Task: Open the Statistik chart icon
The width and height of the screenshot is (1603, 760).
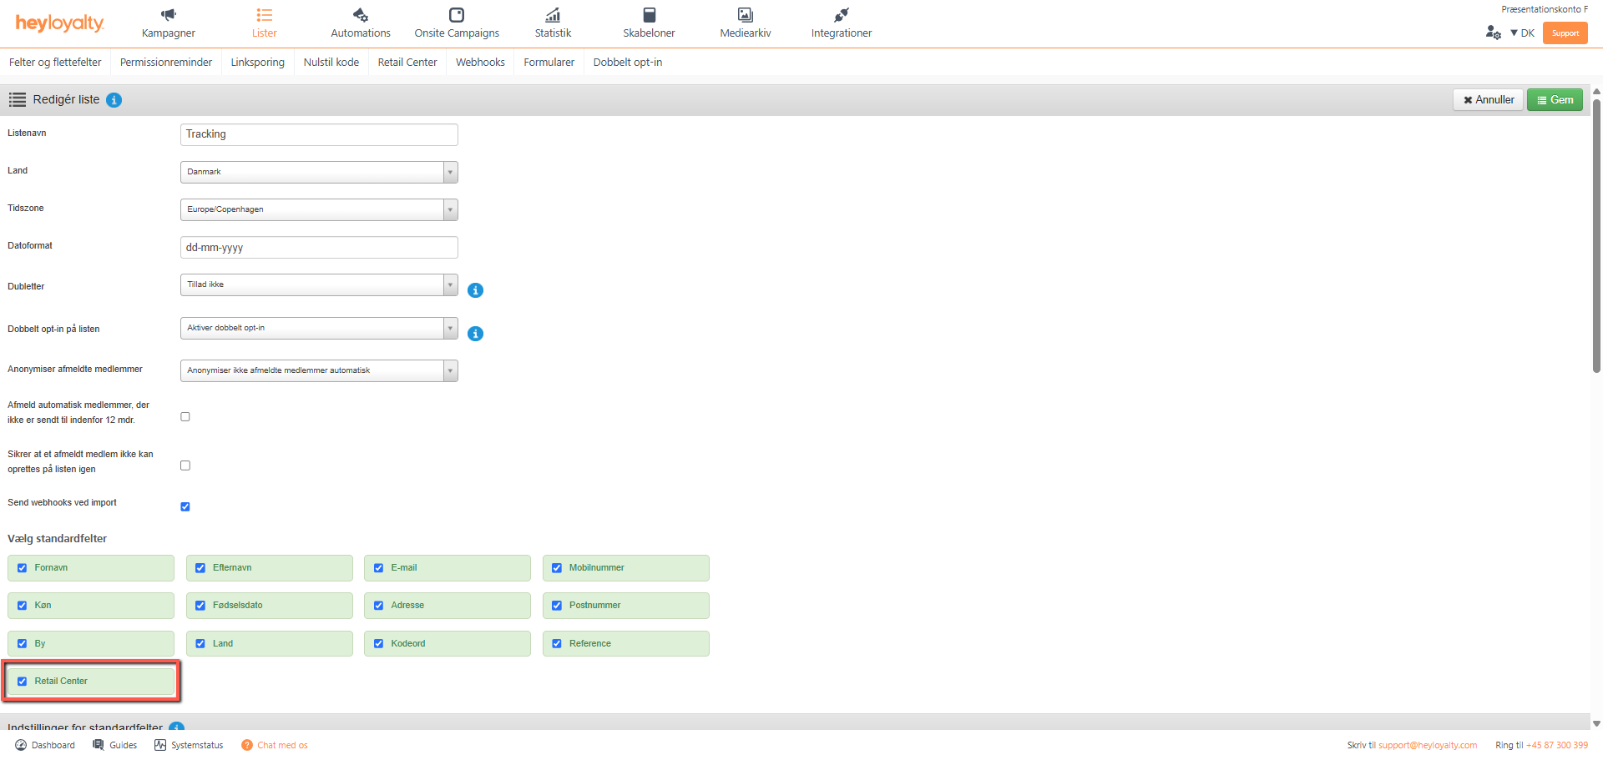Action: click(553, 15)
